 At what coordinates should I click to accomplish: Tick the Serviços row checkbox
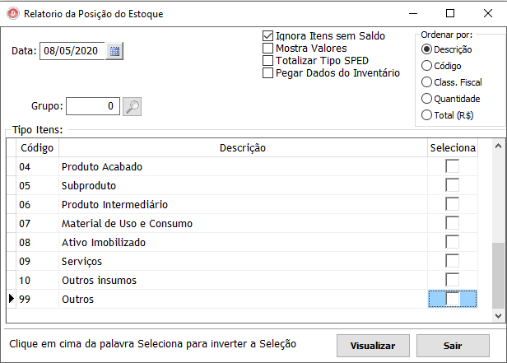point(453,262)
